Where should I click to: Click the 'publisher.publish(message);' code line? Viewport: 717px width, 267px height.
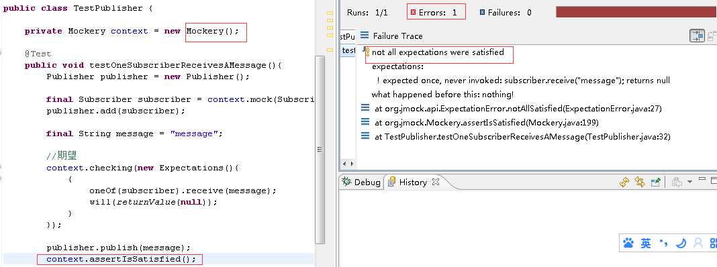[118, 248]
